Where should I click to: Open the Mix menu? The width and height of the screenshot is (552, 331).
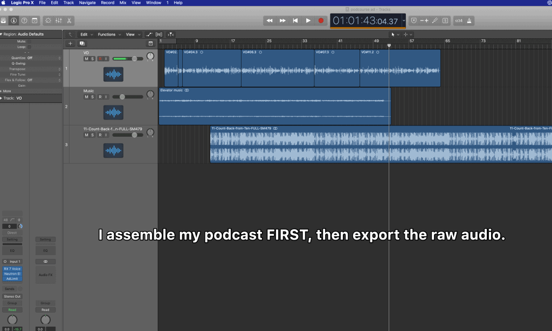pyautogui.click(x=123, y=3)
